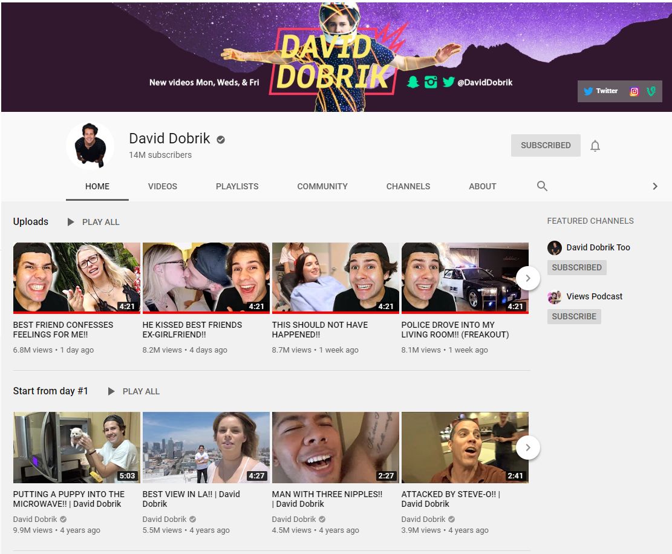Subscribe to Views Podcast
The width and height of the screenshot is (672, 554).
[574, 316]
